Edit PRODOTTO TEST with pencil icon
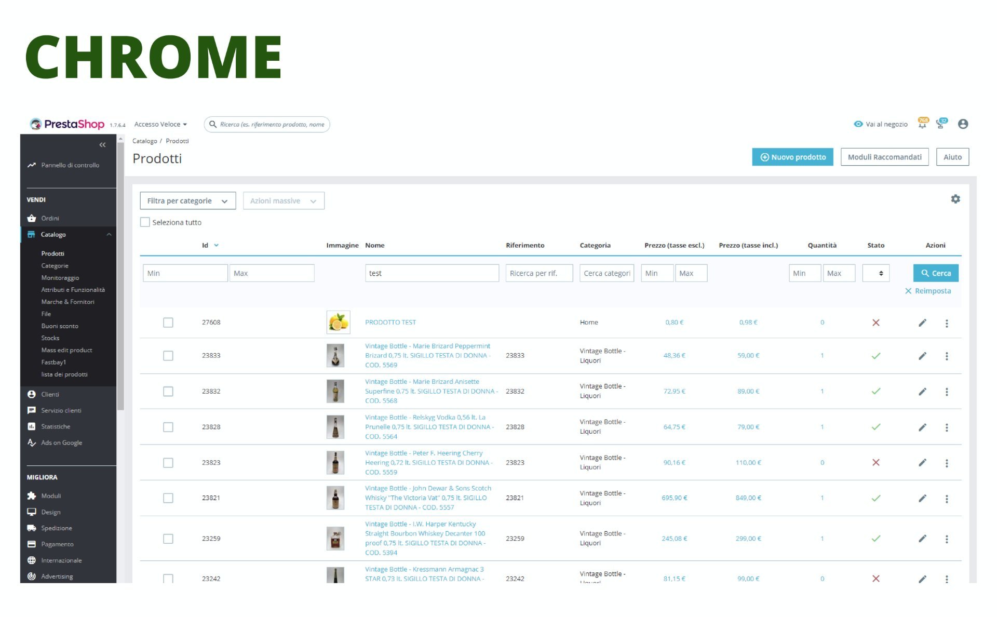 922,323
